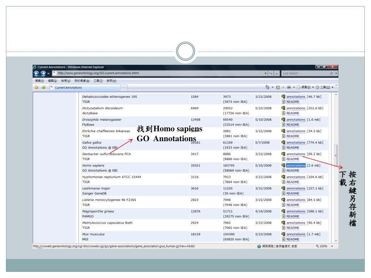371x278 pixels.
Task: Click the Print icon in command bar
Action: click(289, 87)
